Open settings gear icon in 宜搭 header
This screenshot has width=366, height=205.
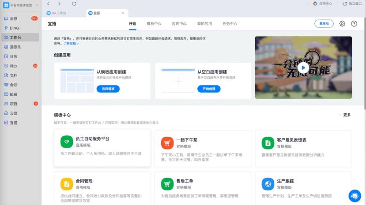tap(342, 23)
